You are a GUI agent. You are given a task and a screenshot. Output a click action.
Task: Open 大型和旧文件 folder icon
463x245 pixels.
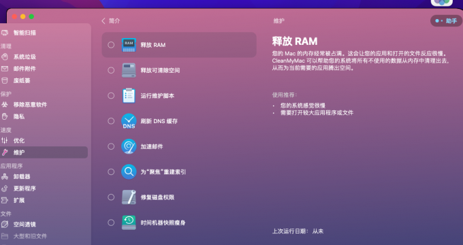(x=5, y=236)
